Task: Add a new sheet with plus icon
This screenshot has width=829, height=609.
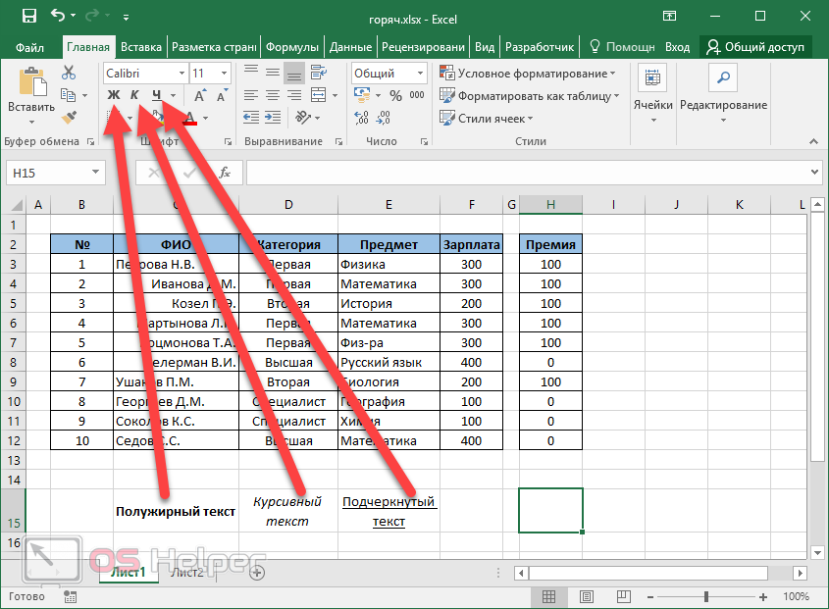Action: click(x=257, y=572)
